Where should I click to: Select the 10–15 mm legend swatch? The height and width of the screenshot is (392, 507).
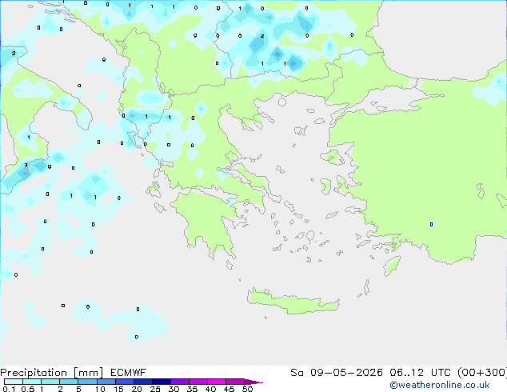tap(106, 382)
